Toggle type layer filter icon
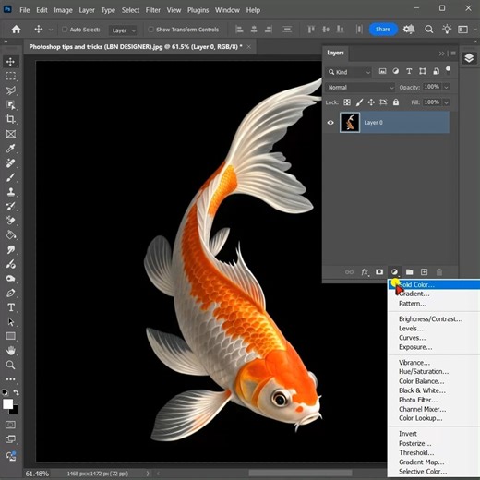 pyautogui.click(x=409, y=71)
